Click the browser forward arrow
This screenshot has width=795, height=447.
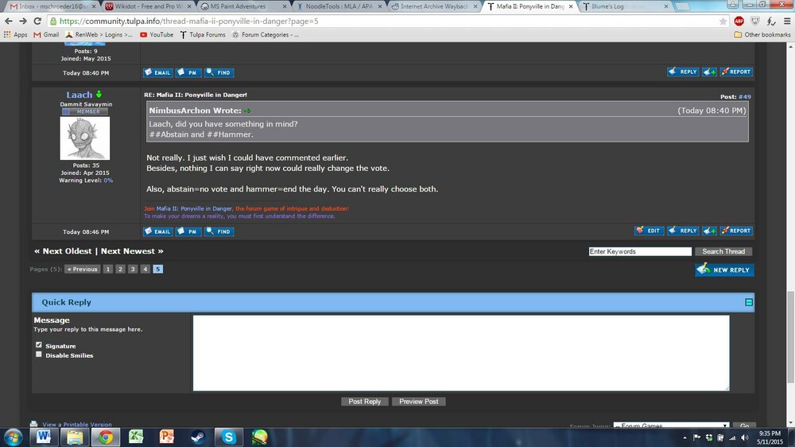(x=23, y=21)
